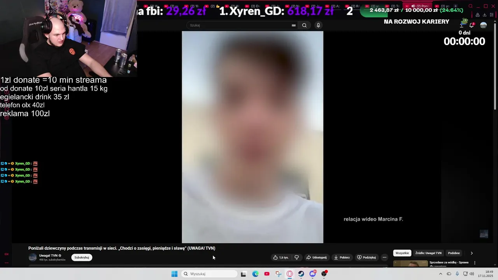
Task: Click the 'reklama 100zl' overlay line
Action: tap(25, 114)
